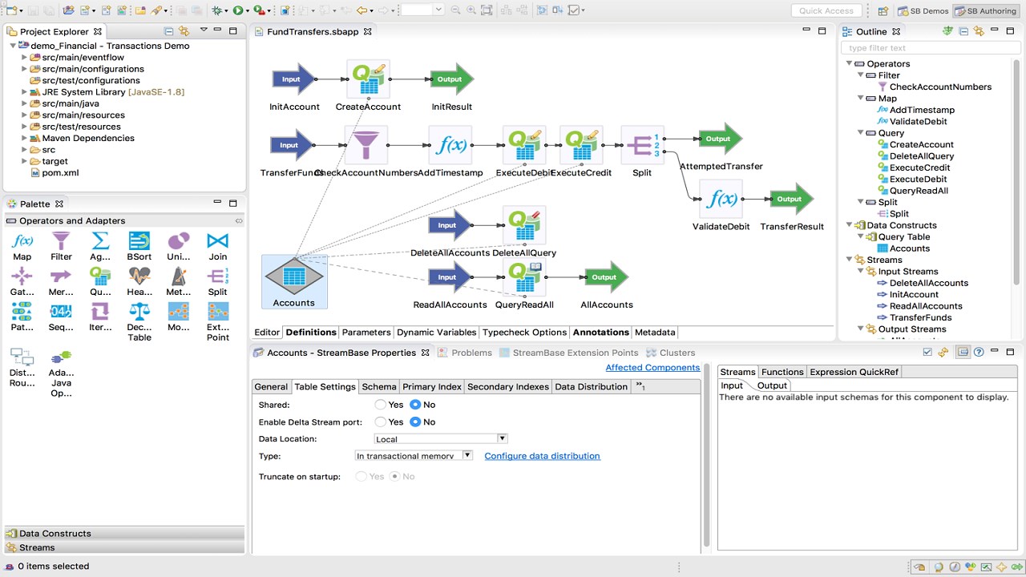This screenshot has width=1026, height=577.
Task: Pick the Decision Table operator in Palette
Action: (139, 322)
